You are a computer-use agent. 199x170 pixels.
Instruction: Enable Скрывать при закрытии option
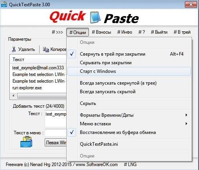click(129, 63)
